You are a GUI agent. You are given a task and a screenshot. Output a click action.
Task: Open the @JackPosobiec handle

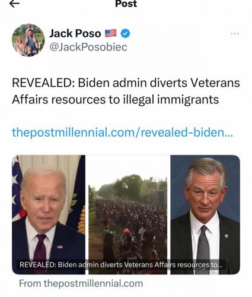coord(88,47)
